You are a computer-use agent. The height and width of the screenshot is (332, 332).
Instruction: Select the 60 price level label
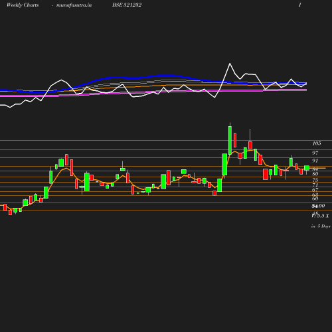coord(315,199)
